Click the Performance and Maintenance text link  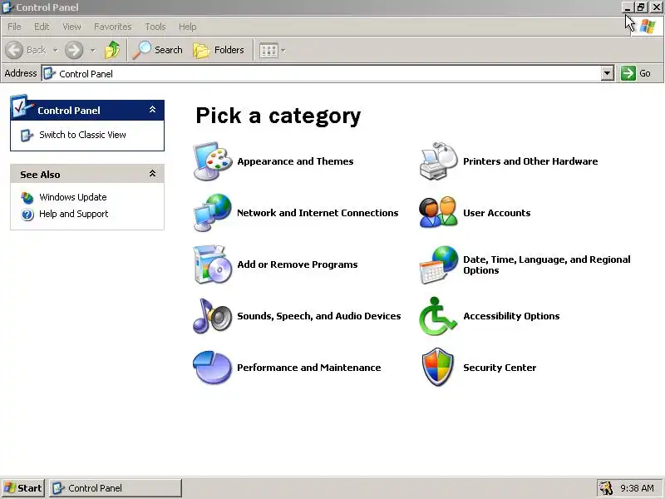point(308,368)
